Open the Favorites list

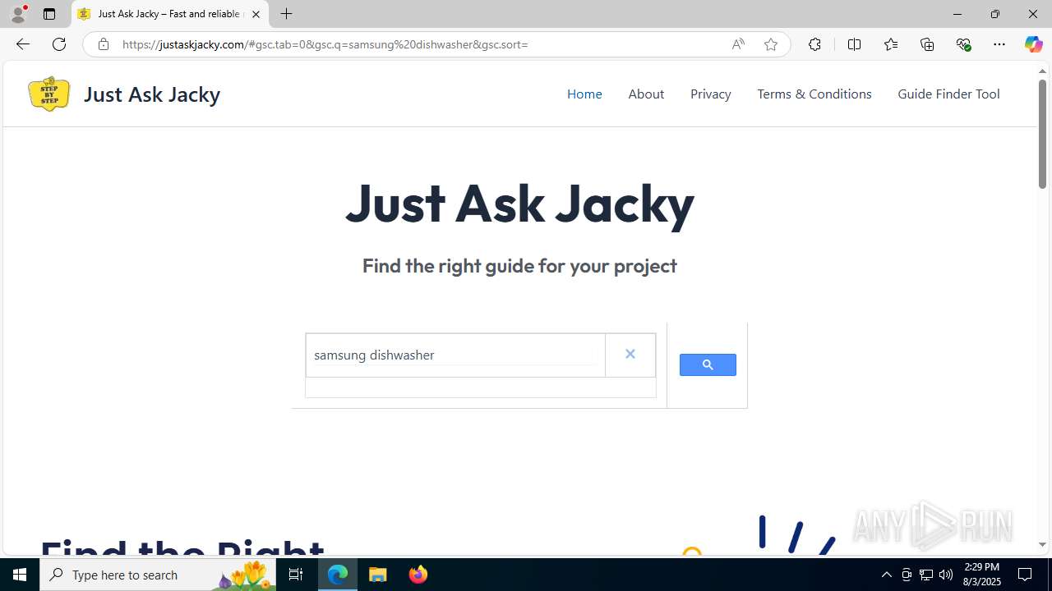click(891, 44)
